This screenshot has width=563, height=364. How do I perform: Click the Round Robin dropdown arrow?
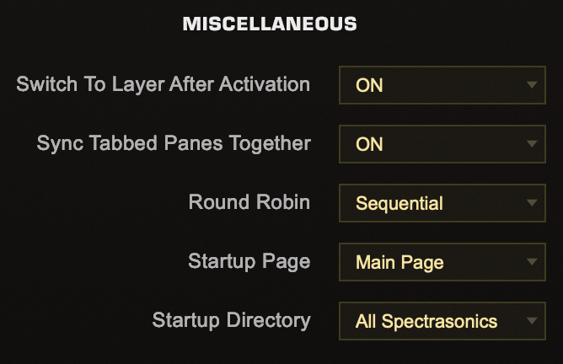[531, 203]
